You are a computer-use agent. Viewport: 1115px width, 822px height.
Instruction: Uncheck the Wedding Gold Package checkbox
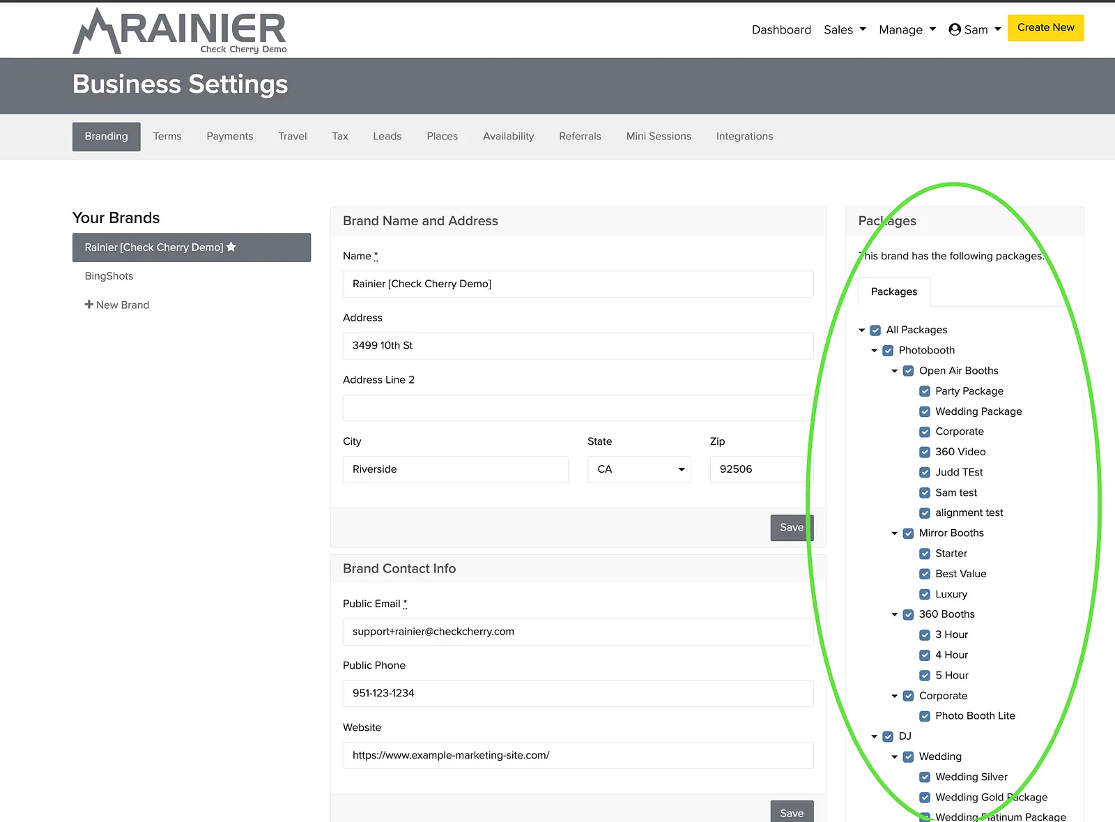point(925,797)
